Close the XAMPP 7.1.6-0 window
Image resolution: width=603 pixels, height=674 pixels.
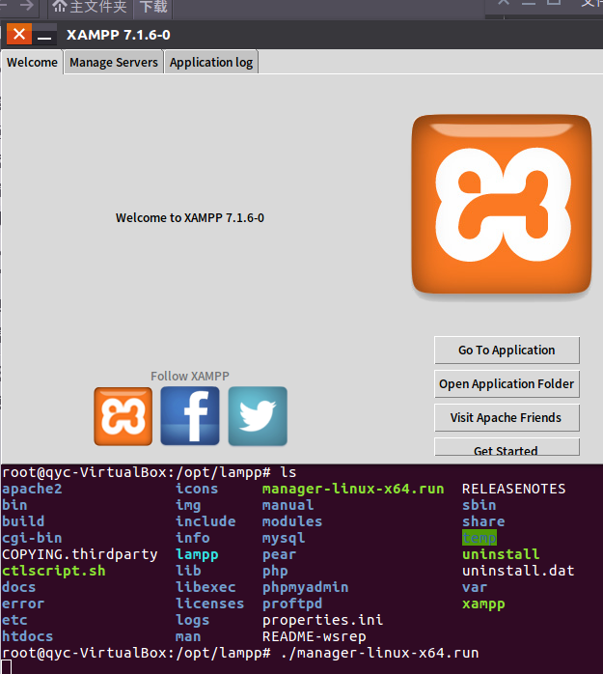point(19,34)
